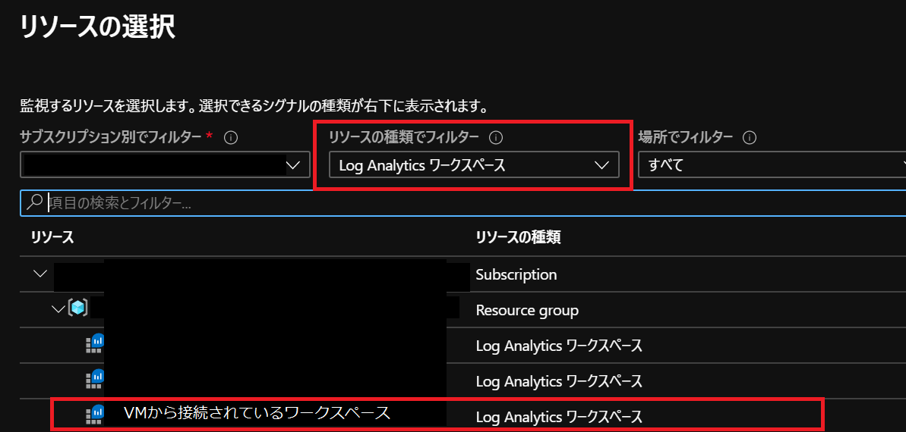Open the location filter showing すべて
This screenshot has width=906, height=432.
pos(772,165)
